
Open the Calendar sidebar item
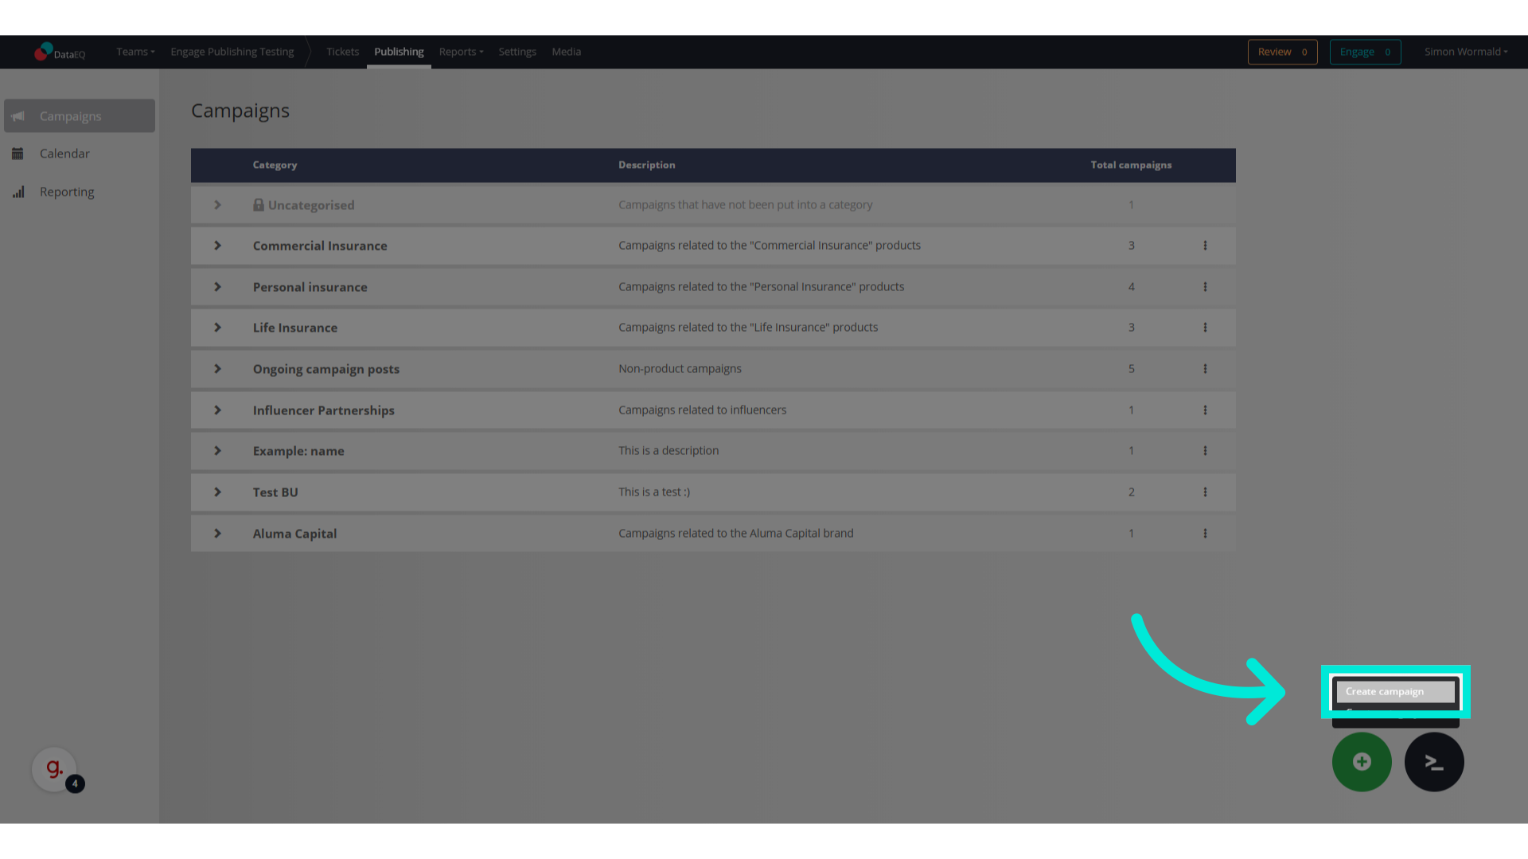click(x=64, y=154)
